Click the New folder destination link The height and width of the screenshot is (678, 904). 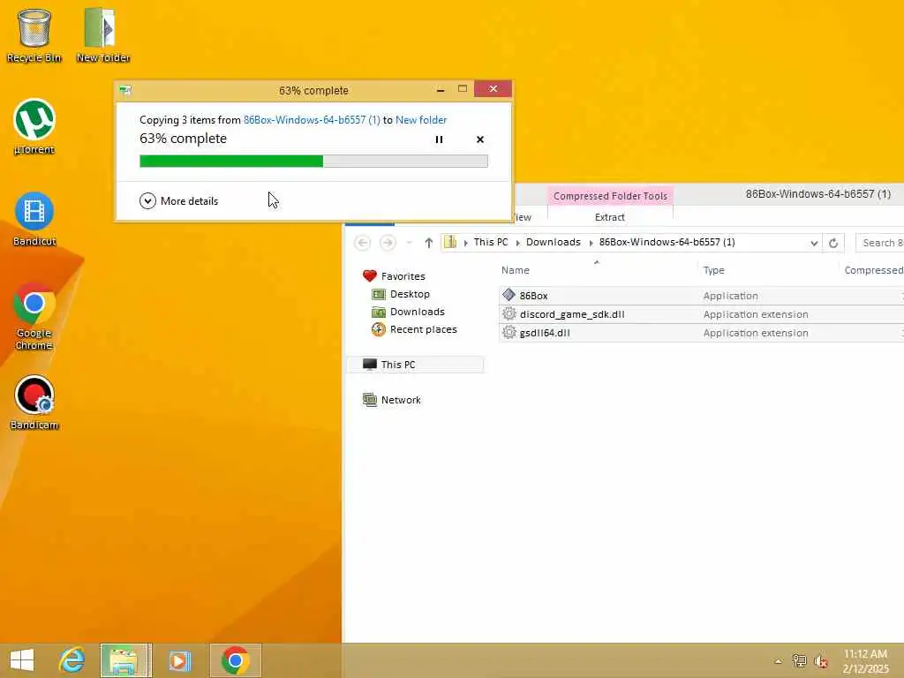point(421,120)
